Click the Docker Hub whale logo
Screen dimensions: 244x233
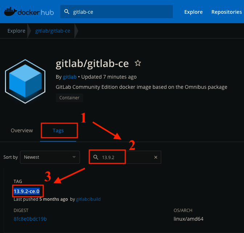(29, 12)
